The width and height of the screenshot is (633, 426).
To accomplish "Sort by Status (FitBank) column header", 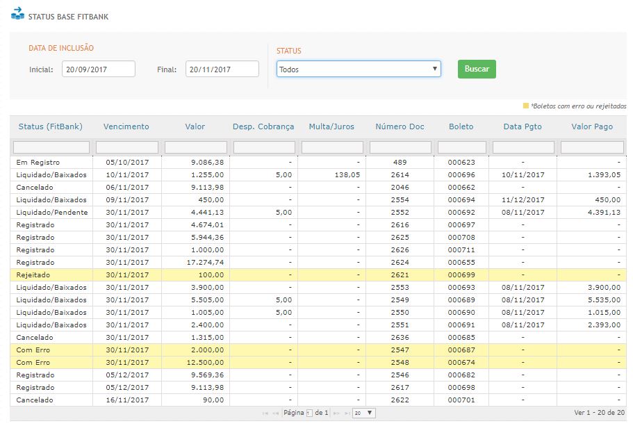I will tap(50, 126).
